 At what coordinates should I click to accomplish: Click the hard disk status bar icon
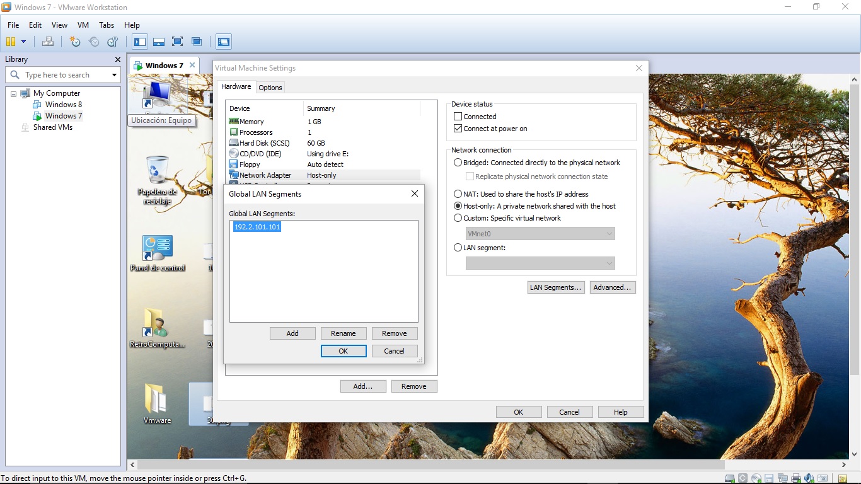pyautogui.click(x=730, y=478)
